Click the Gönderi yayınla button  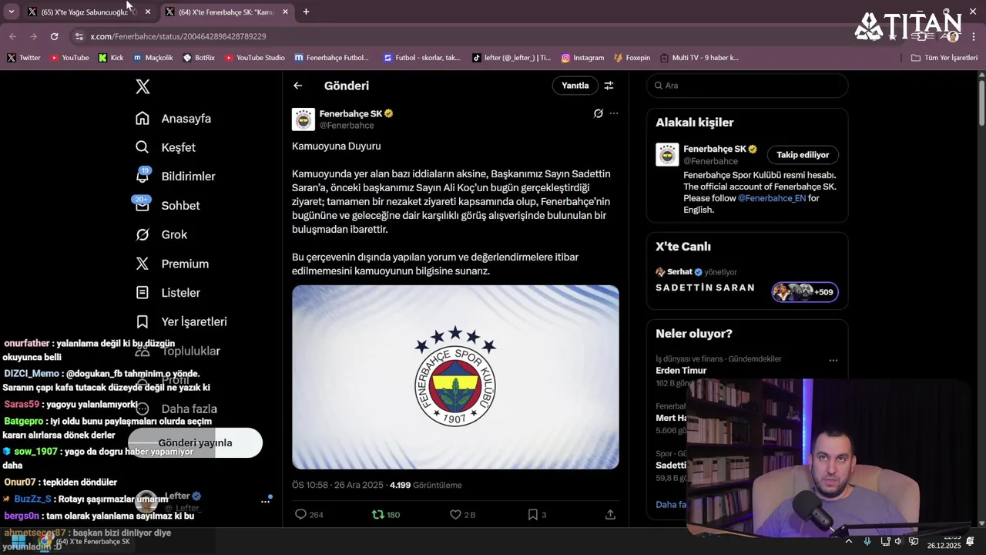(195, 442)
